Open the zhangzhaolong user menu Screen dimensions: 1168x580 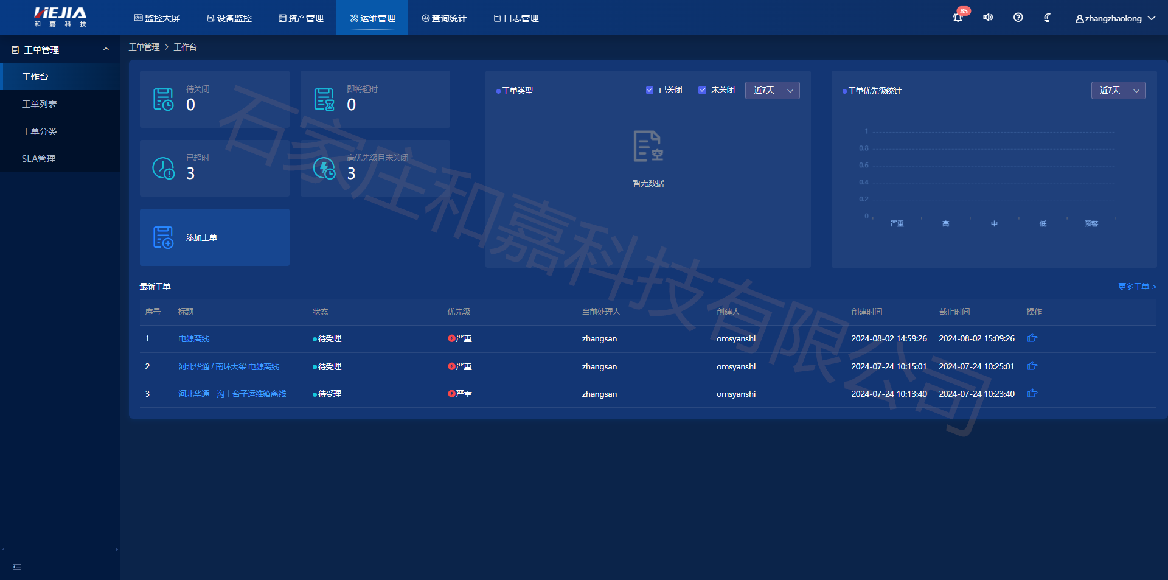[x=1114, y=18]
